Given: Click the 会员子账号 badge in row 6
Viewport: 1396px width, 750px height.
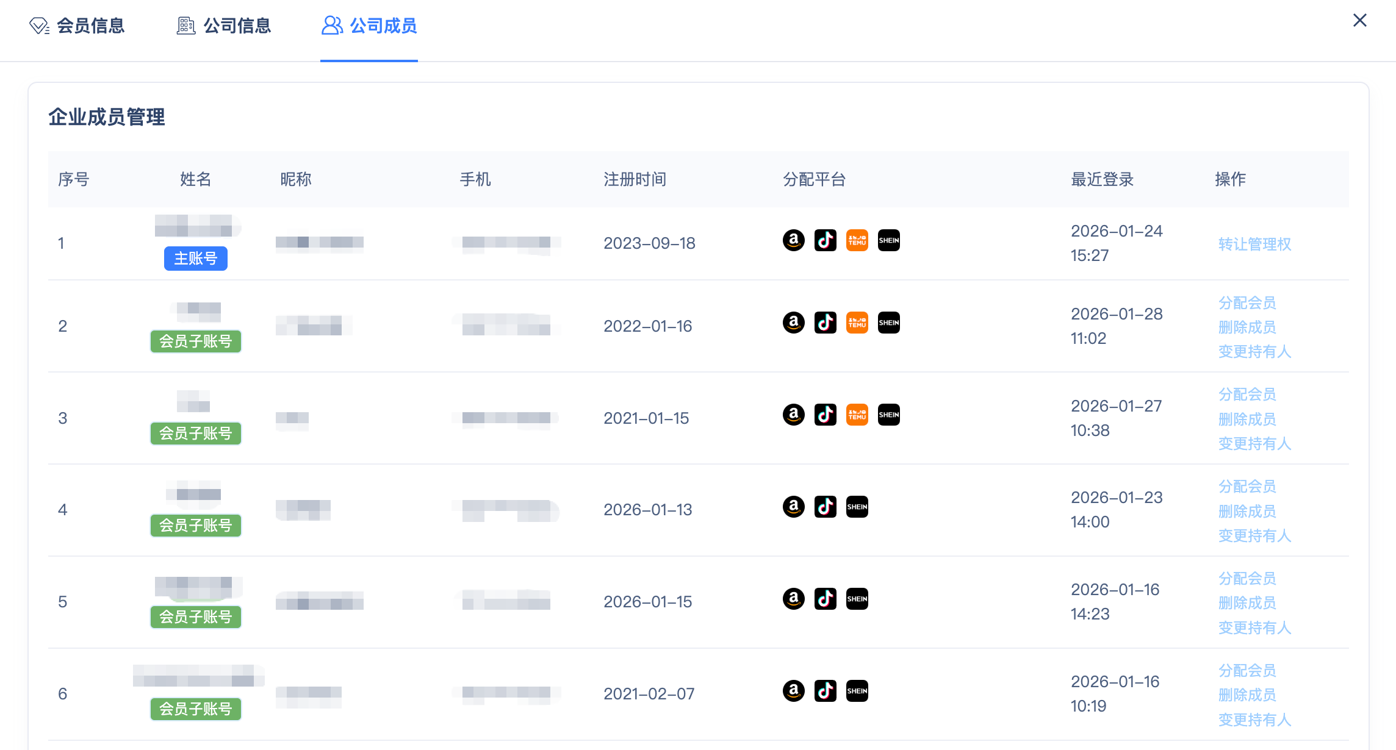Looking at the screenshot, I should point(195,709).
